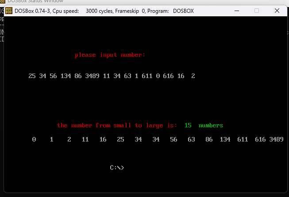Click the 'the number from small to large is:' text
This screenshot has width=289, height=197.
point(117,126)
